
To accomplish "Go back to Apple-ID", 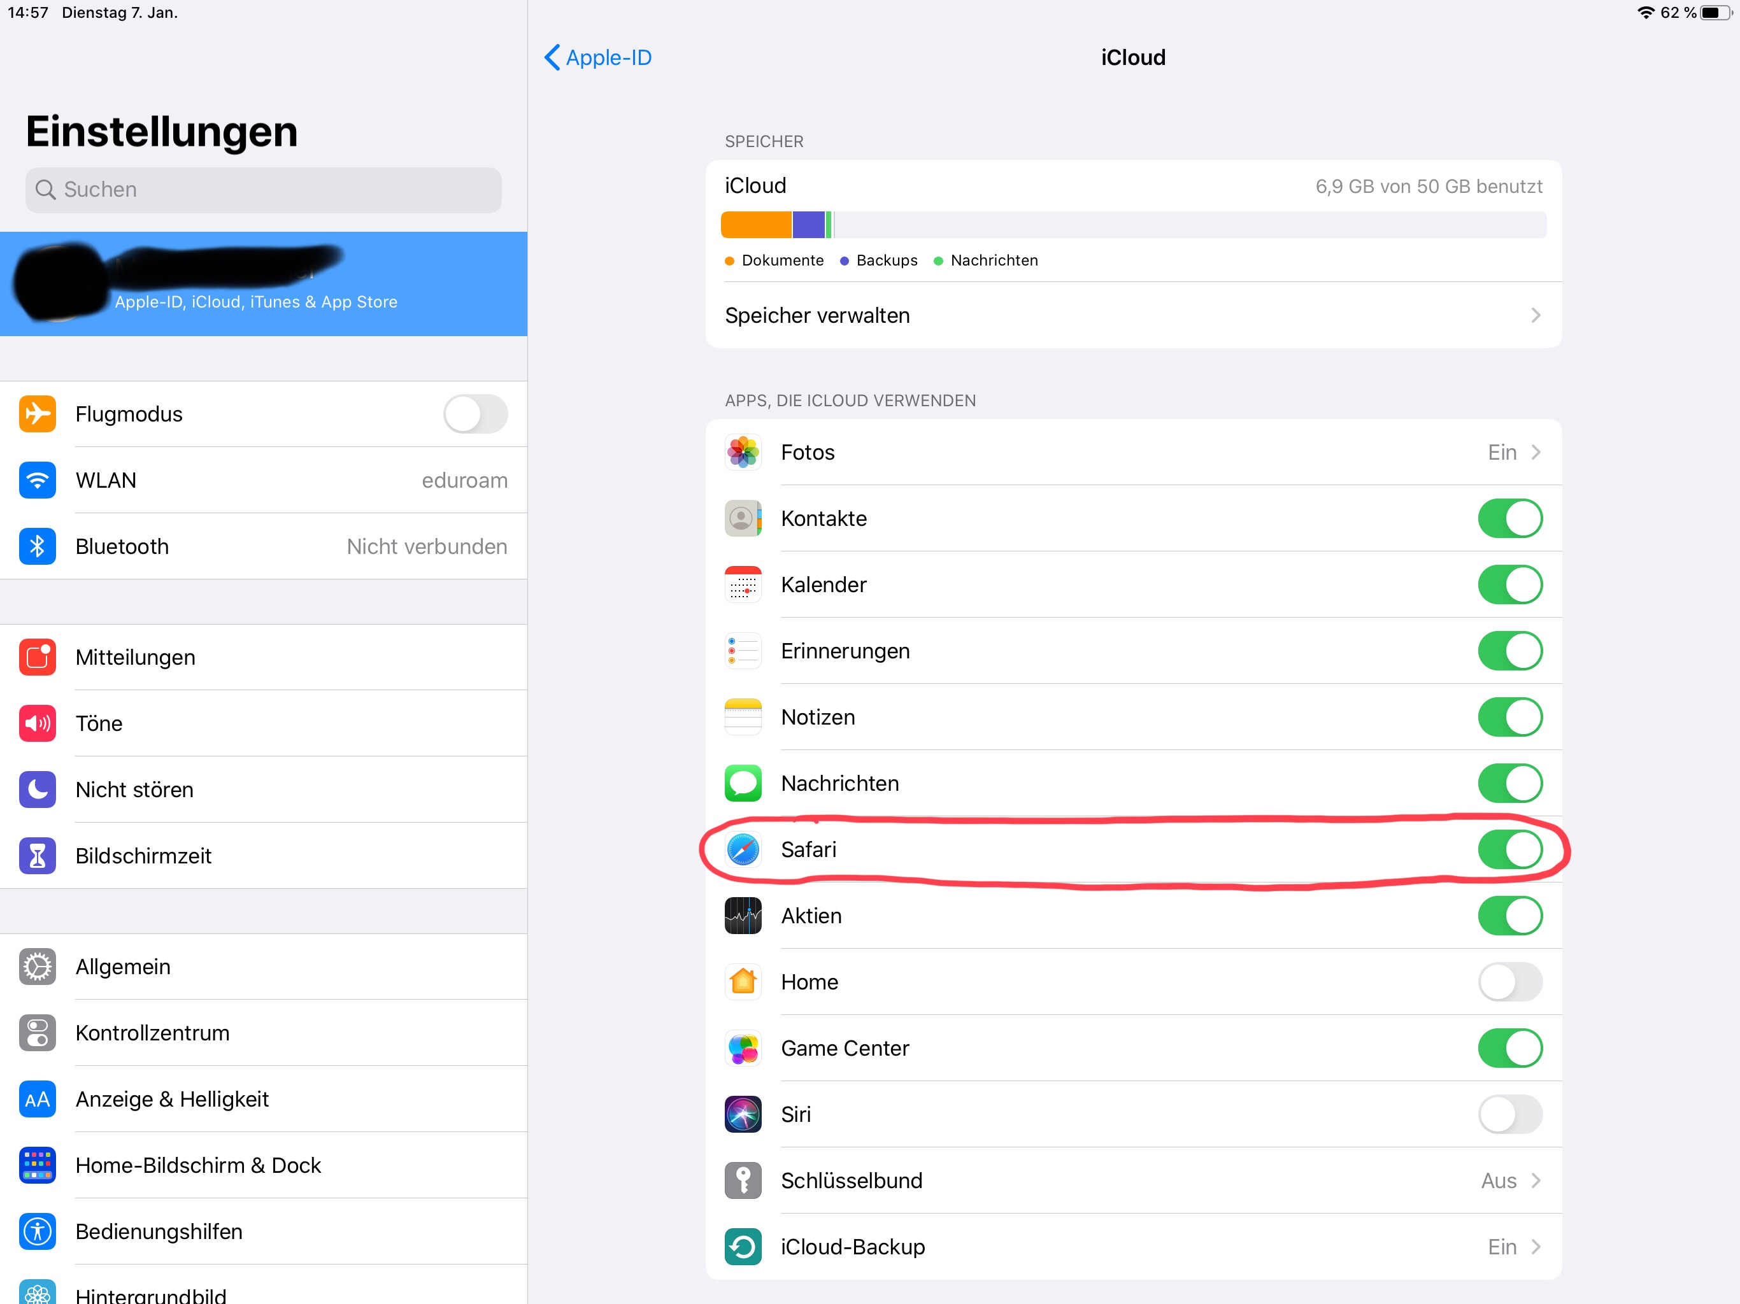I will click(x=599, y=57).
